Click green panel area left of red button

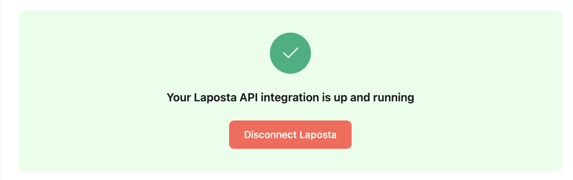124,135
